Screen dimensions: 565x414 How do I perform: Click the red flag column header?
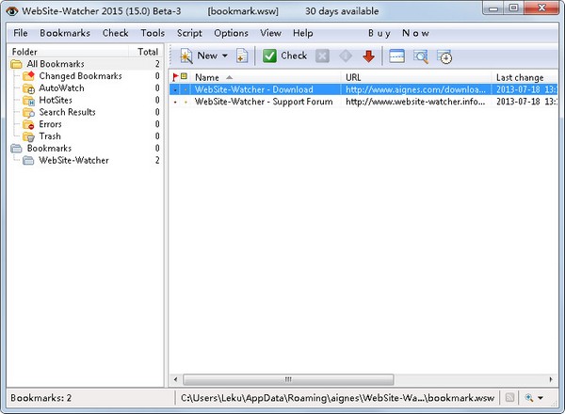click(175, 76)
